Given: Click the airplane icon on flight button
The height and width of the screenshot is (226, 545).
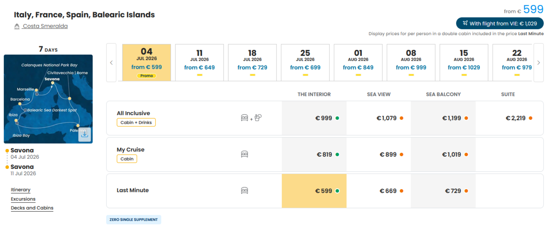Looking at the screenshot, I should coord(465,23).
